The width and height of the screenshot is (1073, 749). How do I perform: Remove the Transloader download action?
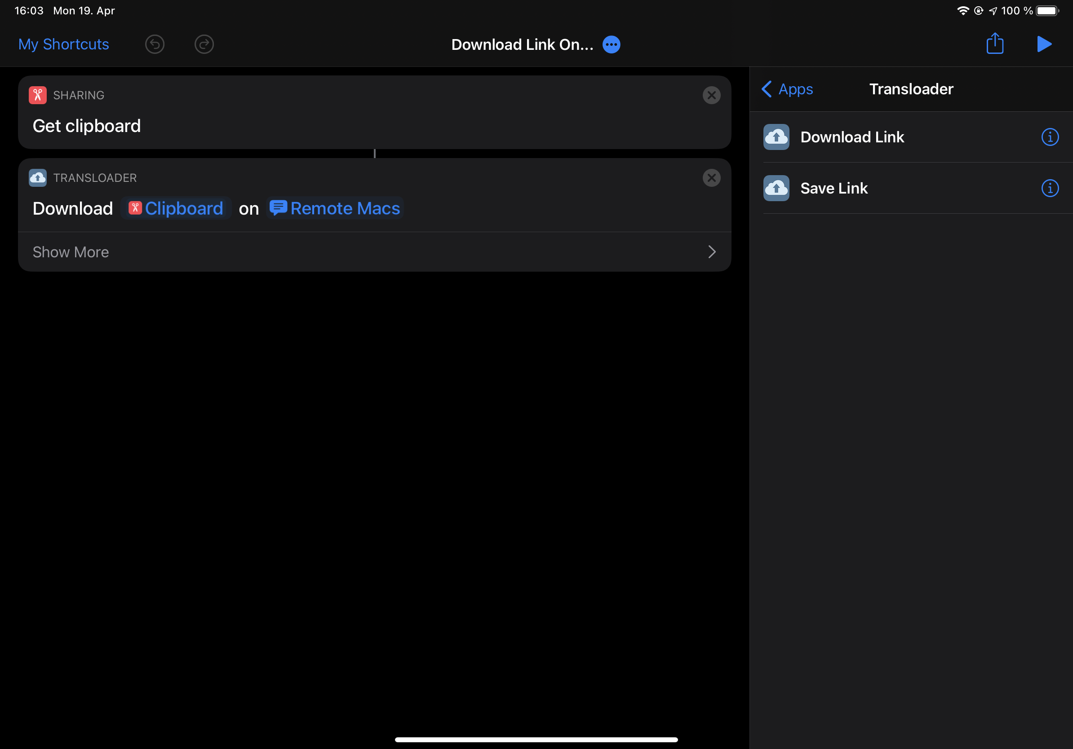click(x=711, y=177)
